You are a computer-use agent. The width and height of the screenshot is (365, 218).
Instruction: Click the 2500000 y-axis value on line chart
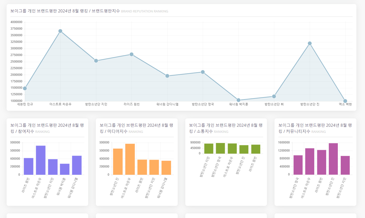point(16,62)
